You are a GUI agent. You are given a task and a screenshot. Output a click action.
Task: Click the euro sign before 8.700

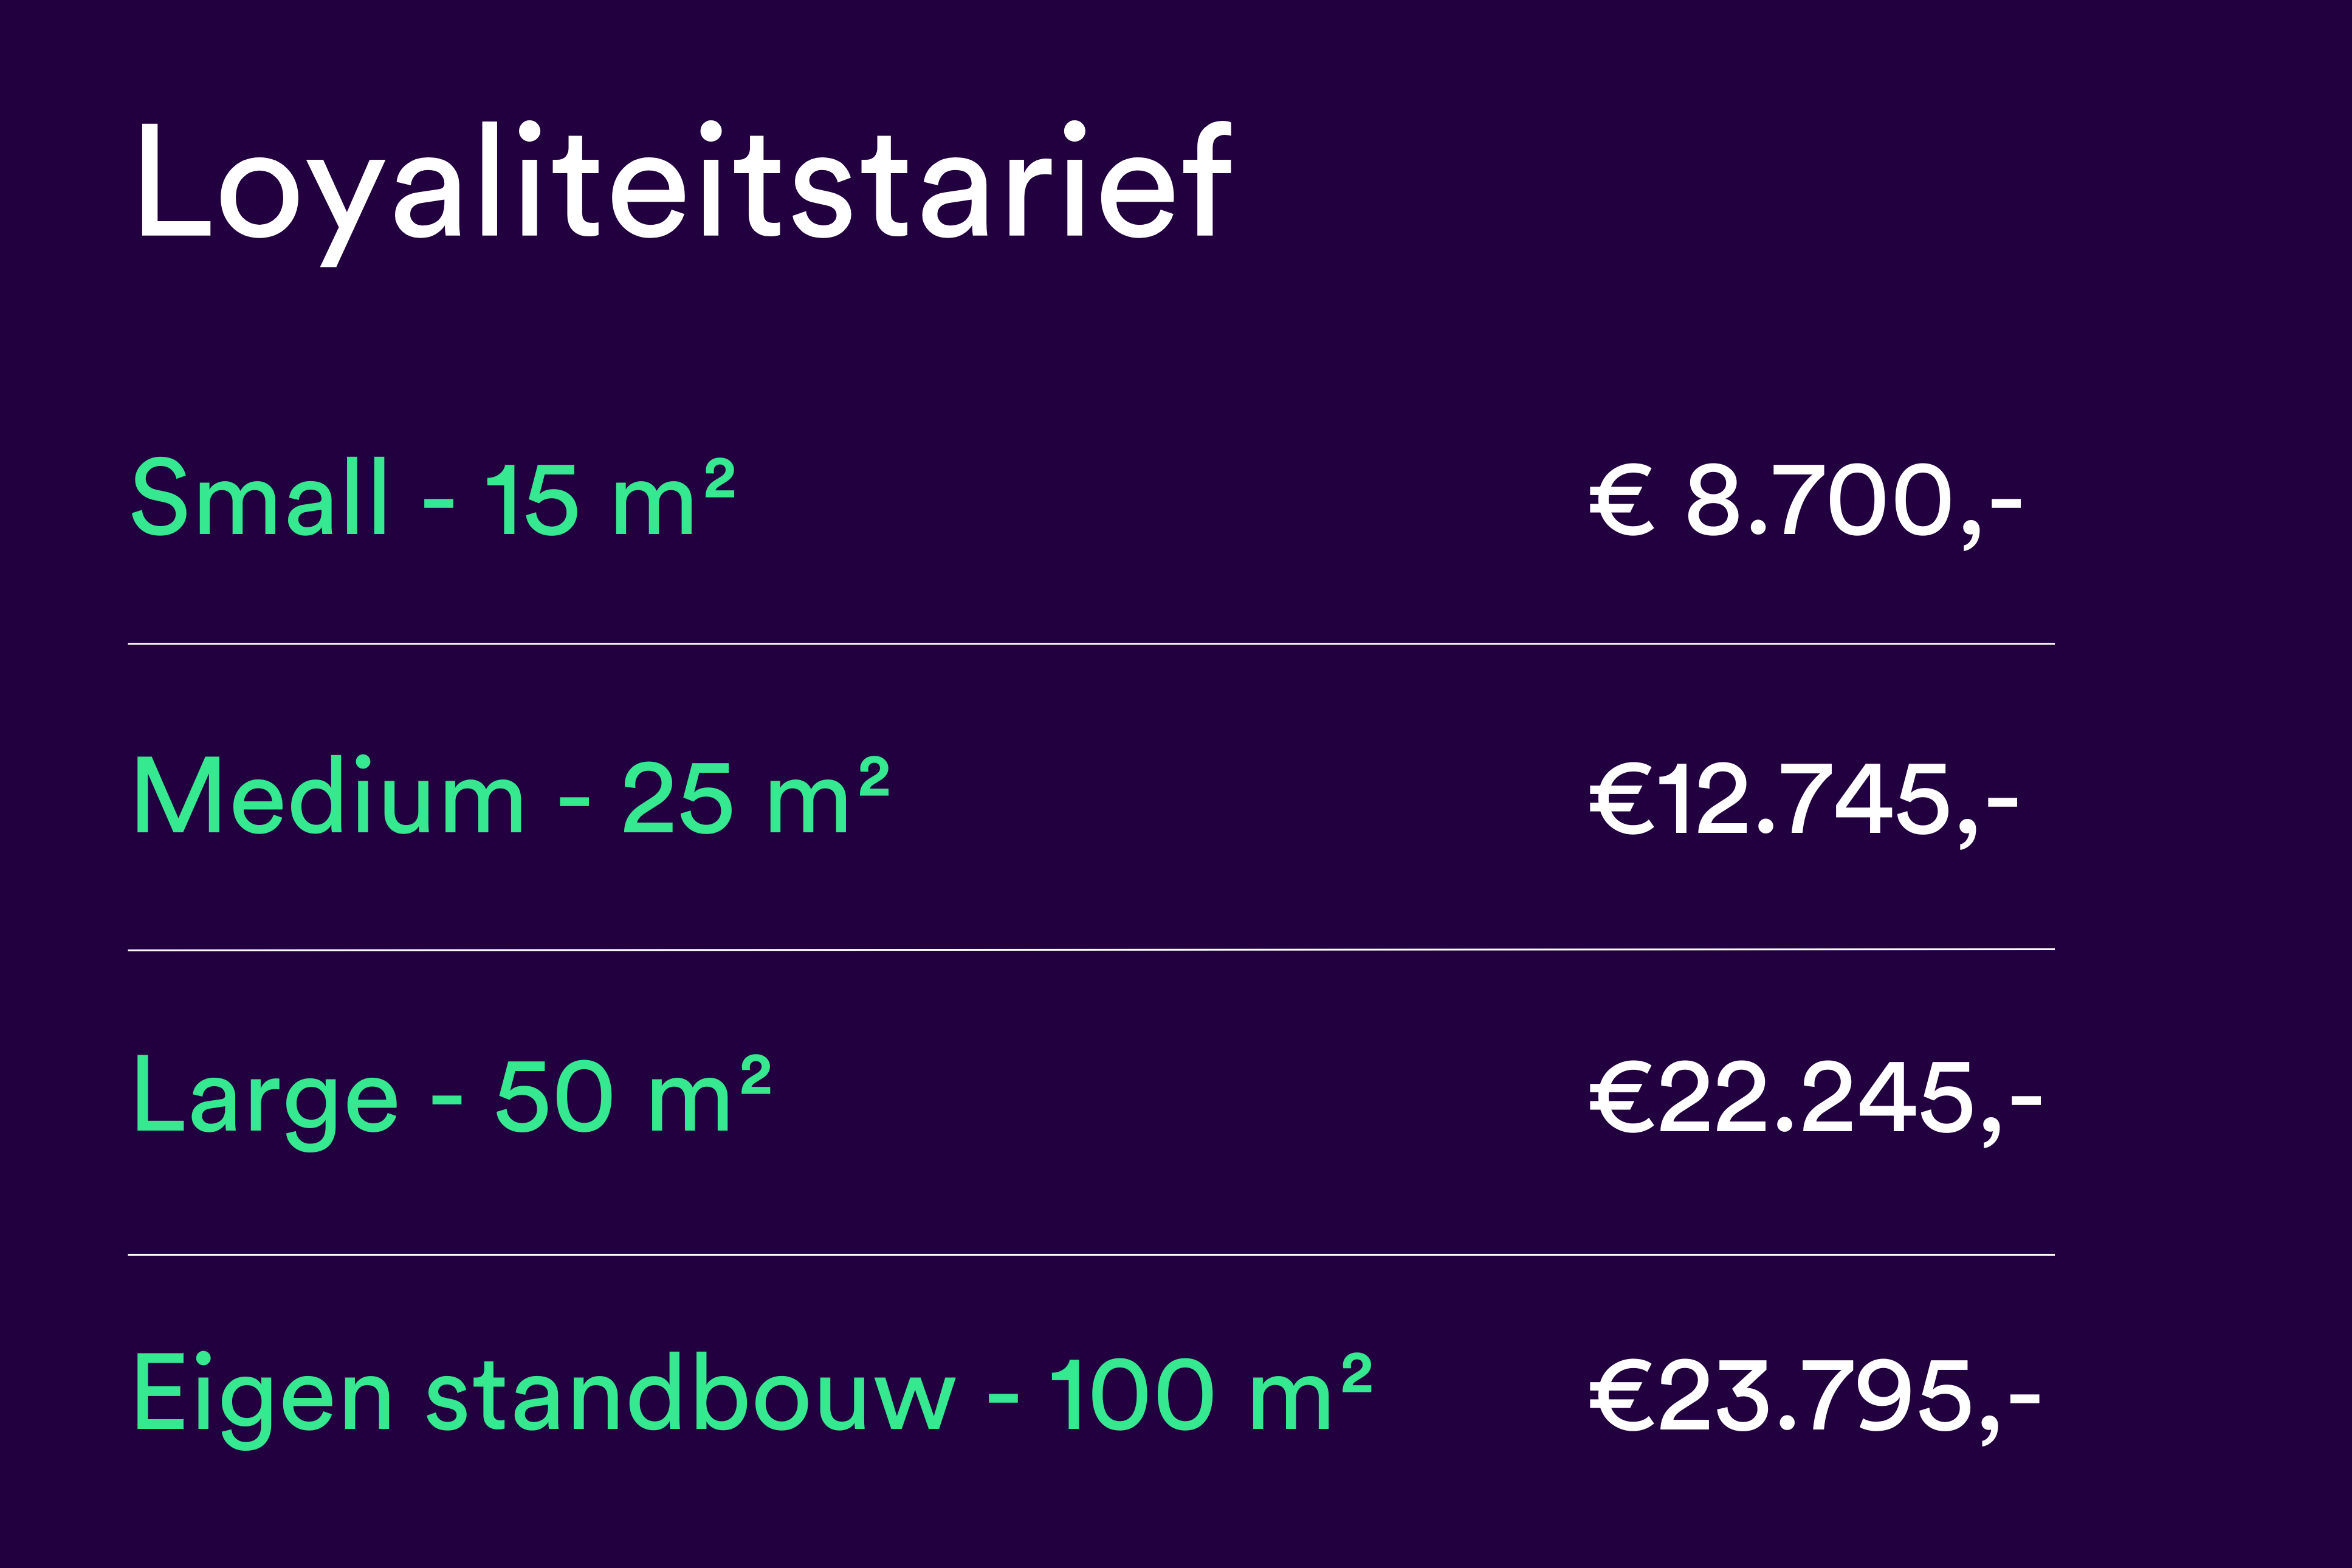(1621, 500)
